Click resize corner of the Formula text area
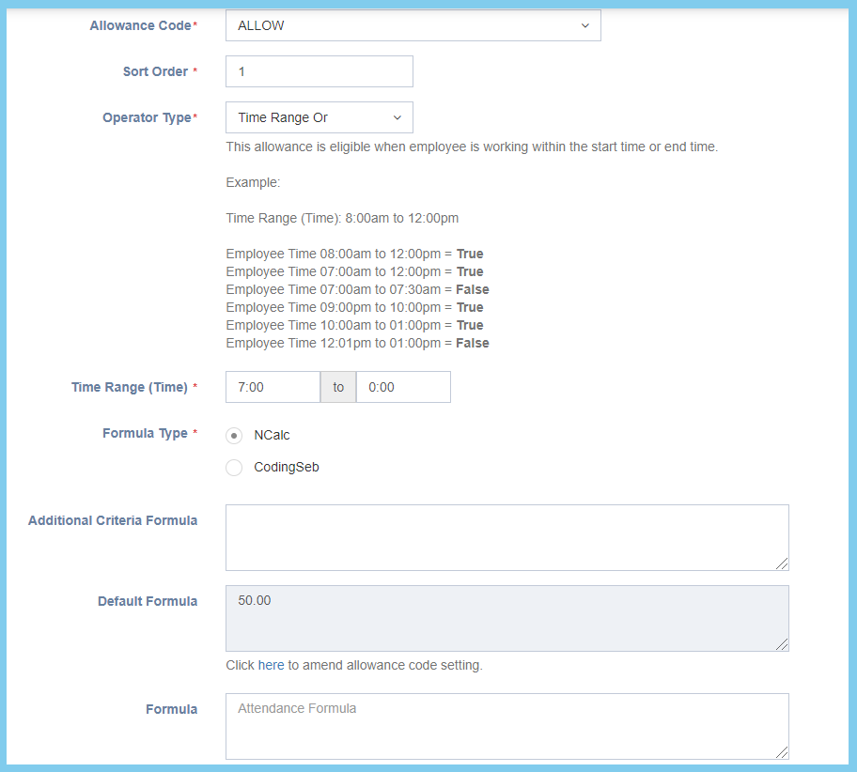Viewport: 857px width, 772px height. pos(782,752)
